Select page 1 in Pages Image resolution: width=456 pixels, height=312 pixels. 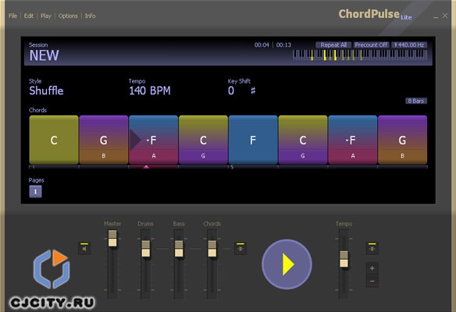pyautogui.click(x=35, y=191)
